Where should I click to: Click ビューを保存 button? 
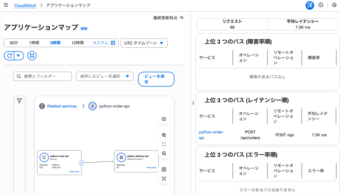tap(156, 79)
